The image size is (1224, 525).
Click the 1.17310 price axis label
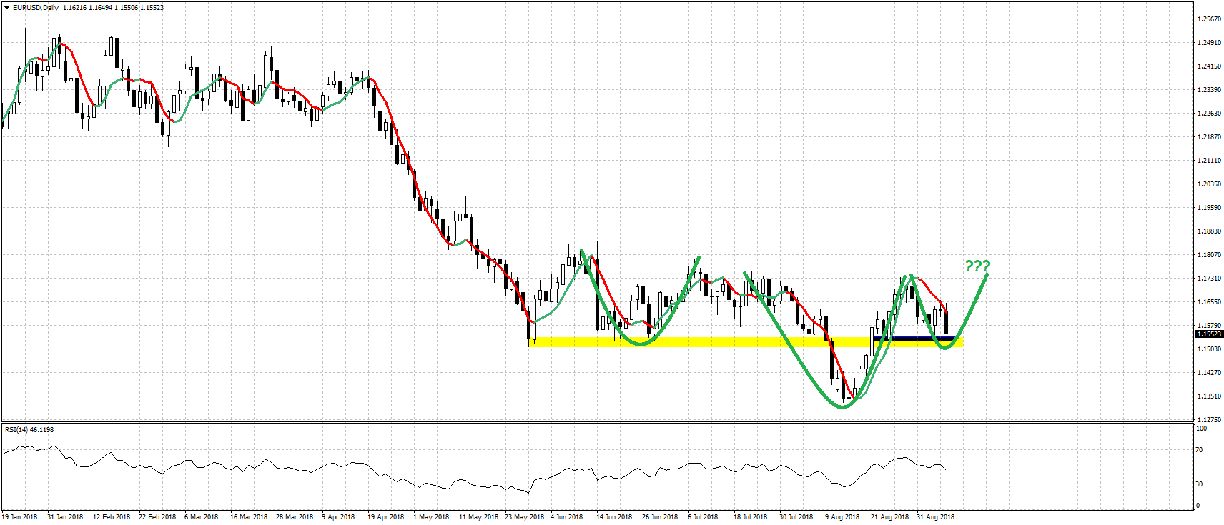click(1209, 279)
